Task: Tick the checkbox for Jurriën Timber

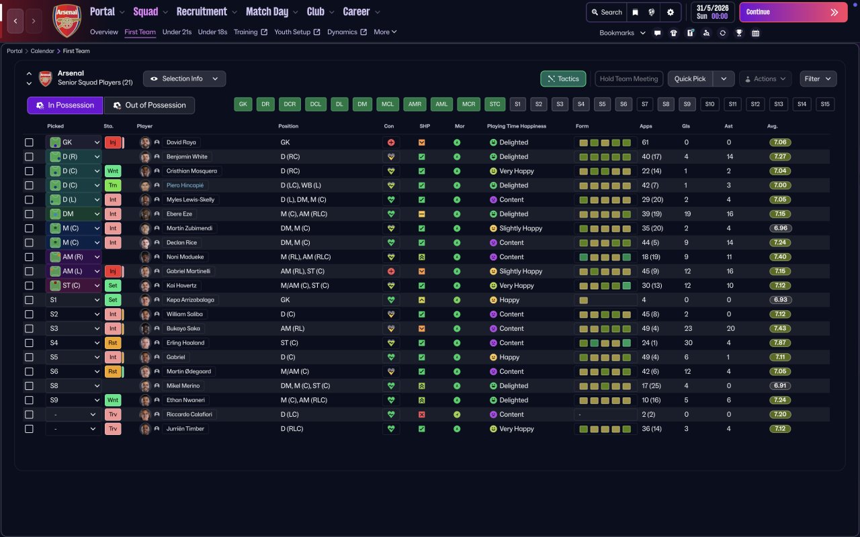Action: pyautogui.click(x=29, y=429)
